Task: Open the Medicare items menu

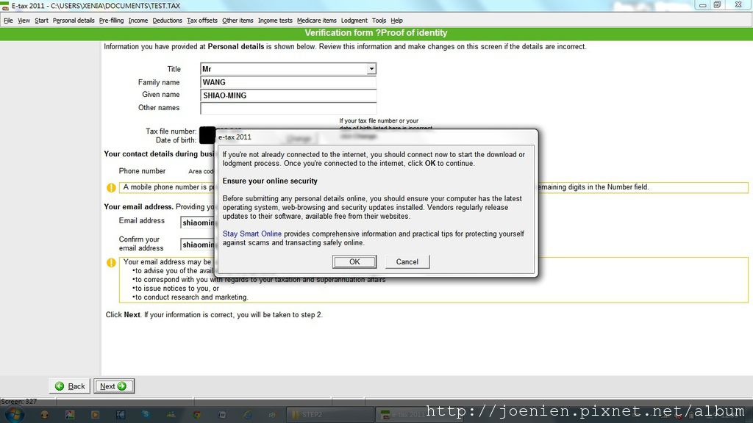Action: [316, 21]
